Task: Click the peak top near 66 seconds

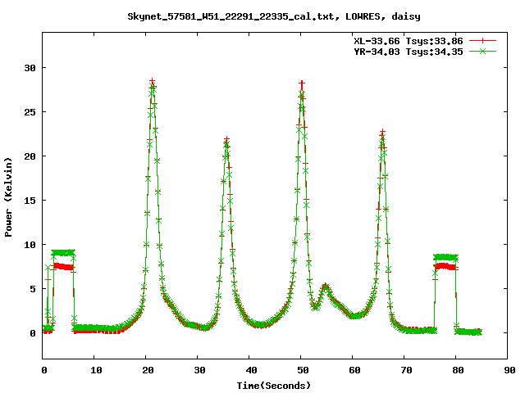Action: [382, 133]
